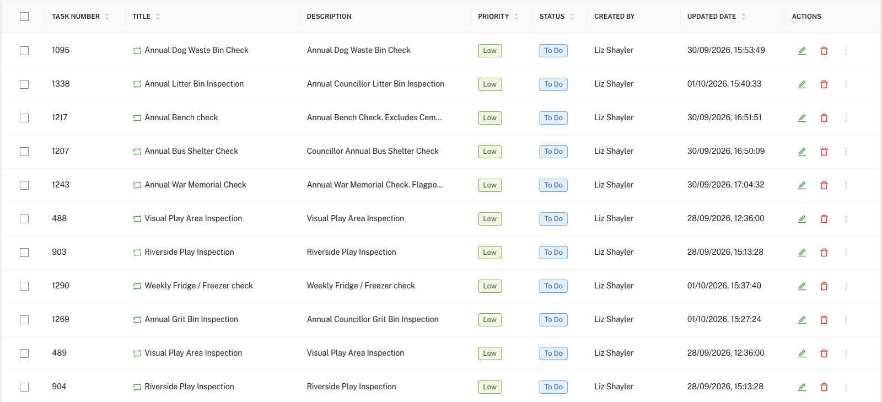882x402 pixels.
Task: Edit the Annual Bus Shelter Check task
Action: (x=802, y=152)
